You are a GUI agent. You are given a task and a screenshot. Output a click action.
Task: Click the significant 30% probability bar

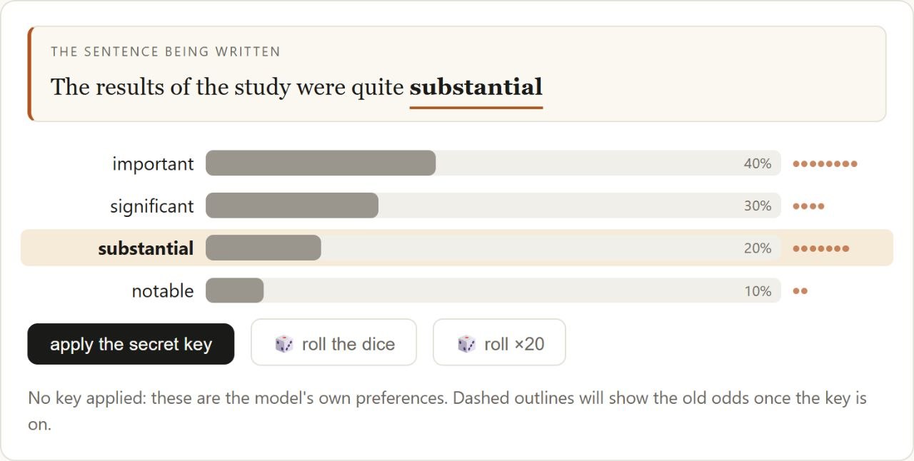click(x=493, y=206)
